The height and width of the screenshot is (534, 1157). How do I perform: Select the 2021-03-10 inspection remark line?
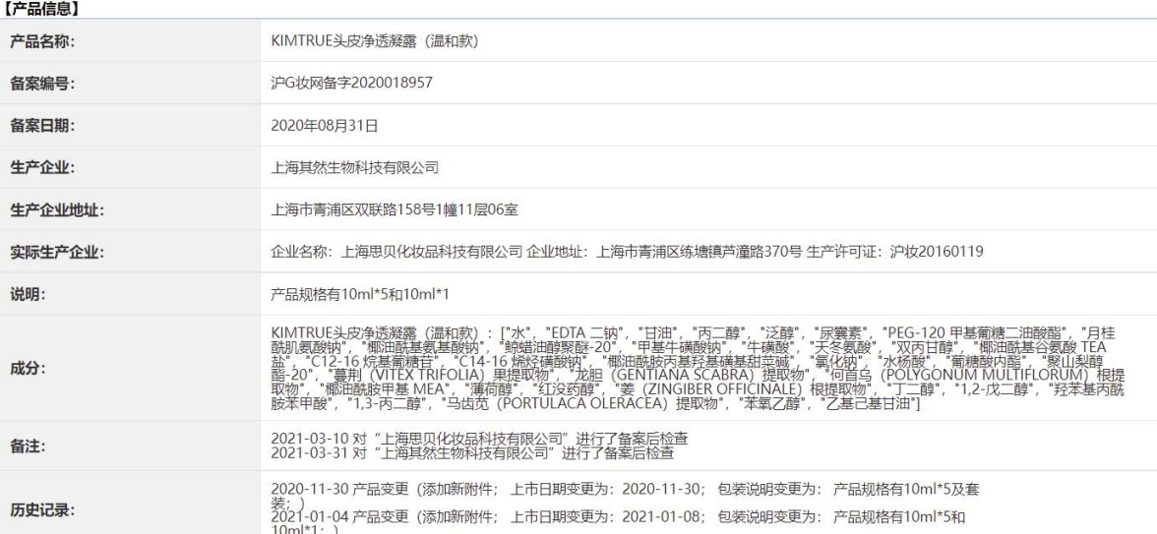pyautogui.click(x=479, y=439)
